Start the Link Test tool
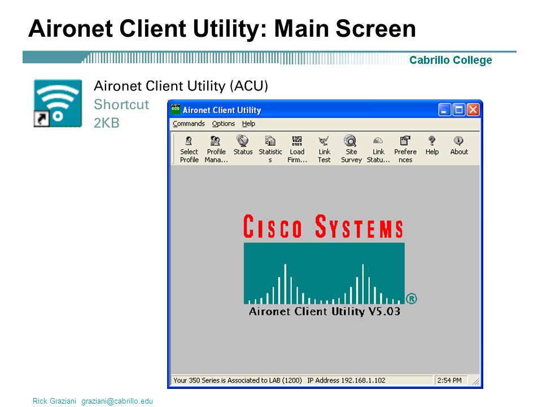This screenshot has width=542, height=407. [x=324, y=149]
